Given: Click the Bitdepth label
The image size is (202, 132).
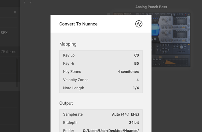Looking at the screenshot, I should click(x=70, y=123).
